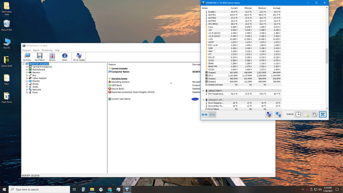This screenshot has width=343, height=193.
Task: Select the Vcore sensor row
Action: (241, 27)
